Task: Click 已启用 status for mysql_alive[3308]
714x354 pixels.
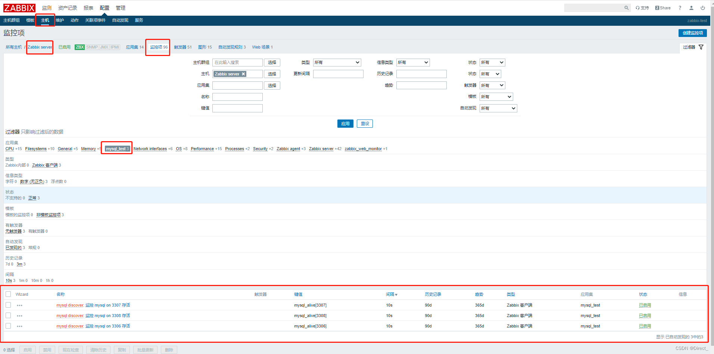Action: [645, 316]
